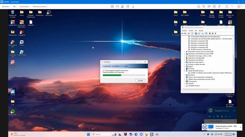Open the Acción menu in Device Manager

[x=191, y=30]
